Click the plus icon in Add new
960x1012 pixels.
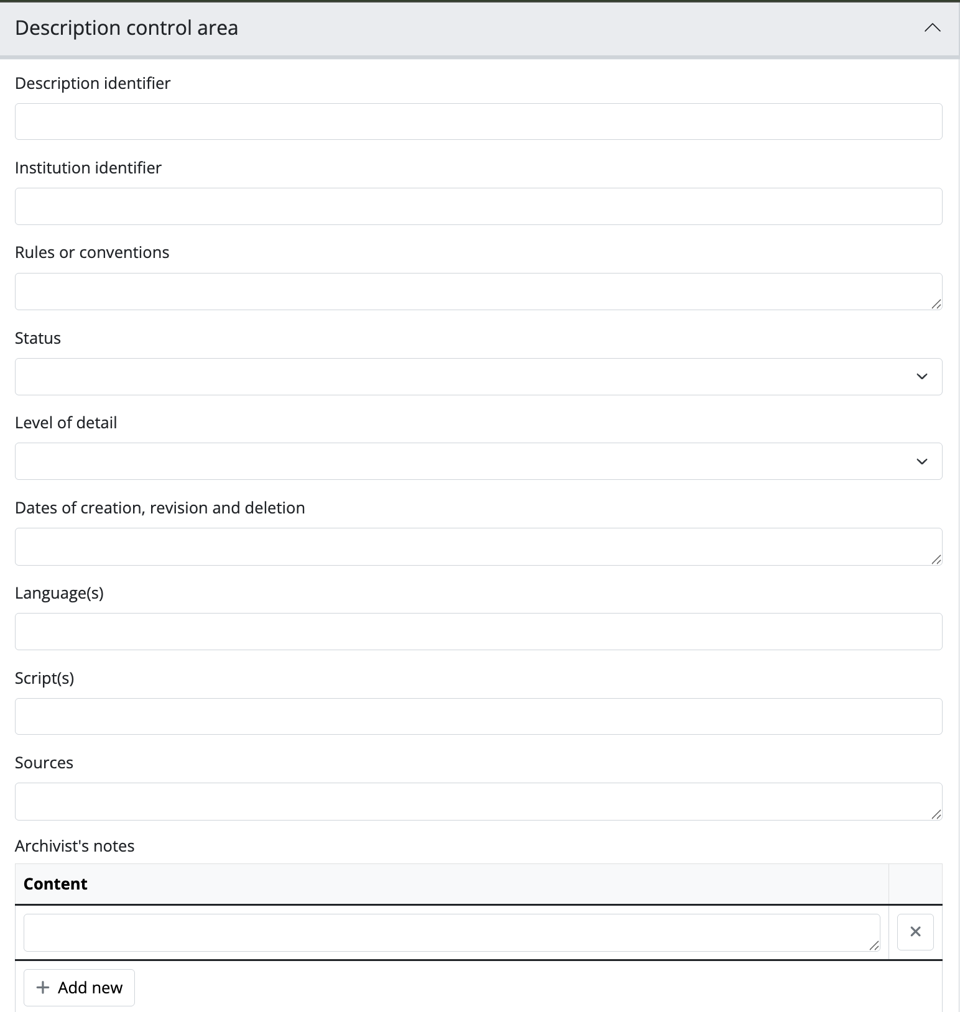(43, 987)
